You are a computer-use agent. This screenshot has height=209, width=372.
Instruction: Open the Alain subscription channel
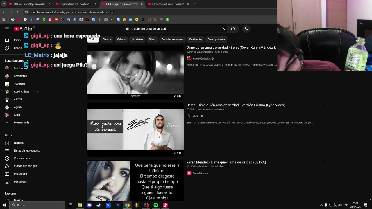[17, 115]
